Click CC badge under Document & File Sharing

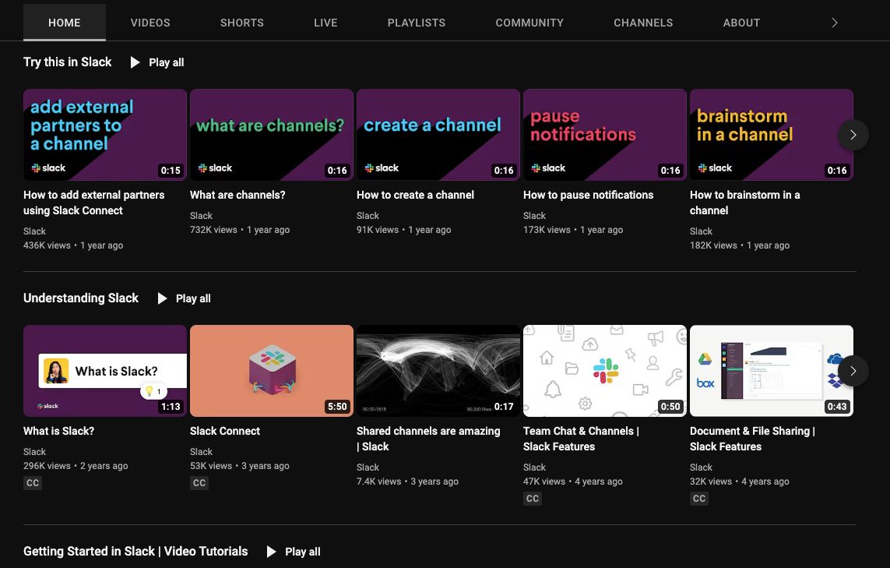699,499
